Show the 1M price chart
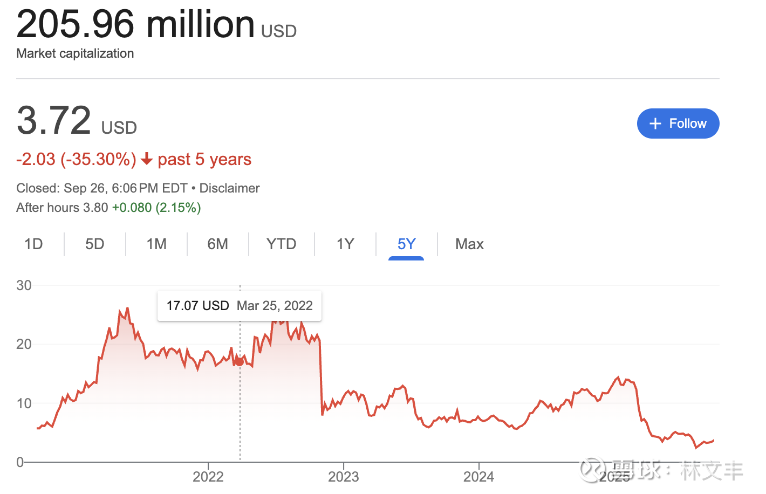Viewport: 766px width, 494px height. pyautogui.click(x=156, y=244)
